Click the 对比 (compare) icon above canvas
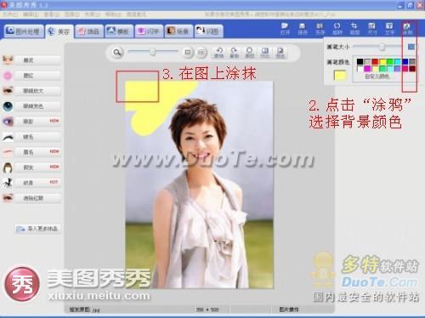 264,53
